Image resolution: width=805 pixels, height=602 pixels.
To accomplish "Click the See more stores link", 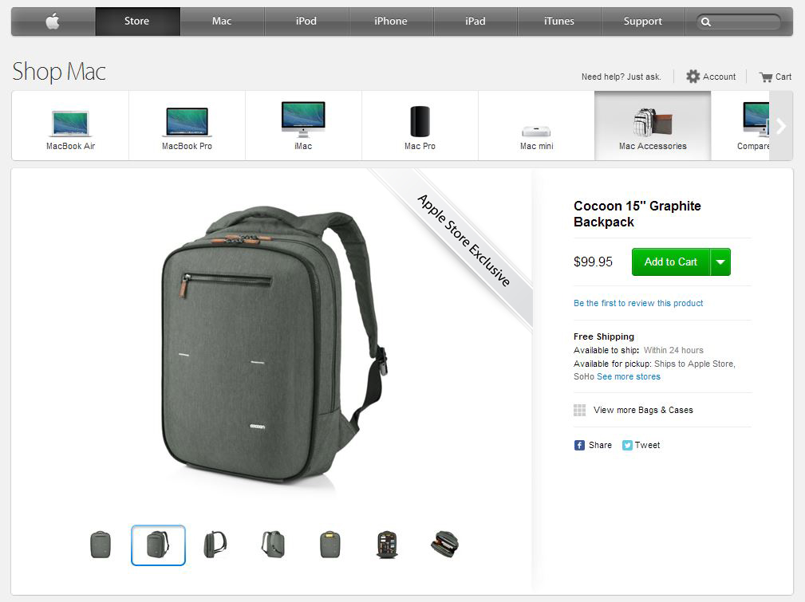I will [x=629, y=376].
